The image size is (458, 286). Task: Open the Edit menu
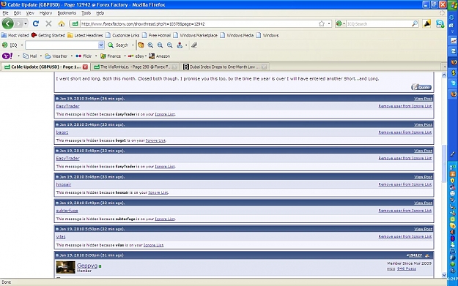point(18,13)
